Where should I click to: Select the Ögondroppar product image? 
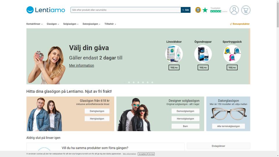pos(203,54)
